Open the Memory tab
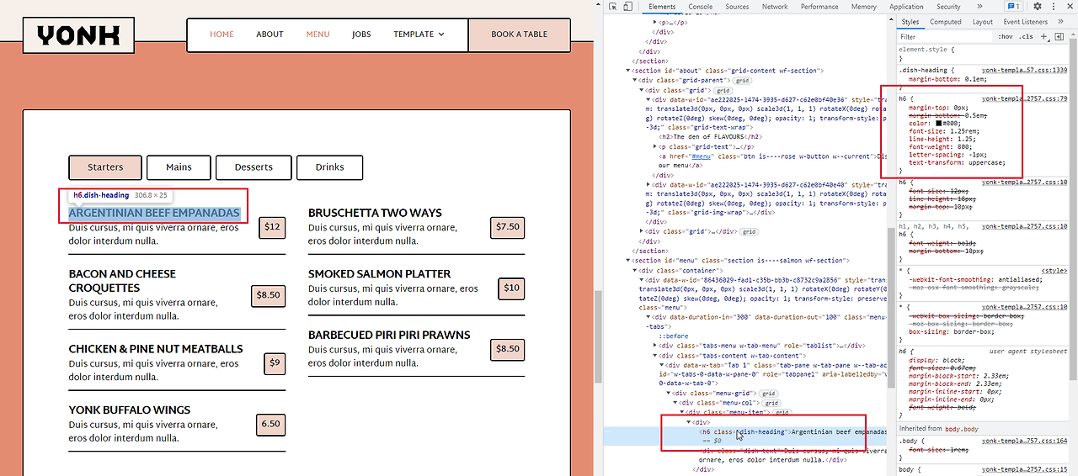Screen dimensions: 1078x476 click(x=864, y=7)
